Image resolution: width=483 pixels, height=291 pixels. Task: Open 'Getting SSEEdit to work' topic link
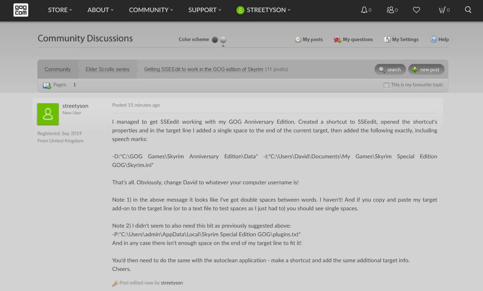click(x=204, y=69)
